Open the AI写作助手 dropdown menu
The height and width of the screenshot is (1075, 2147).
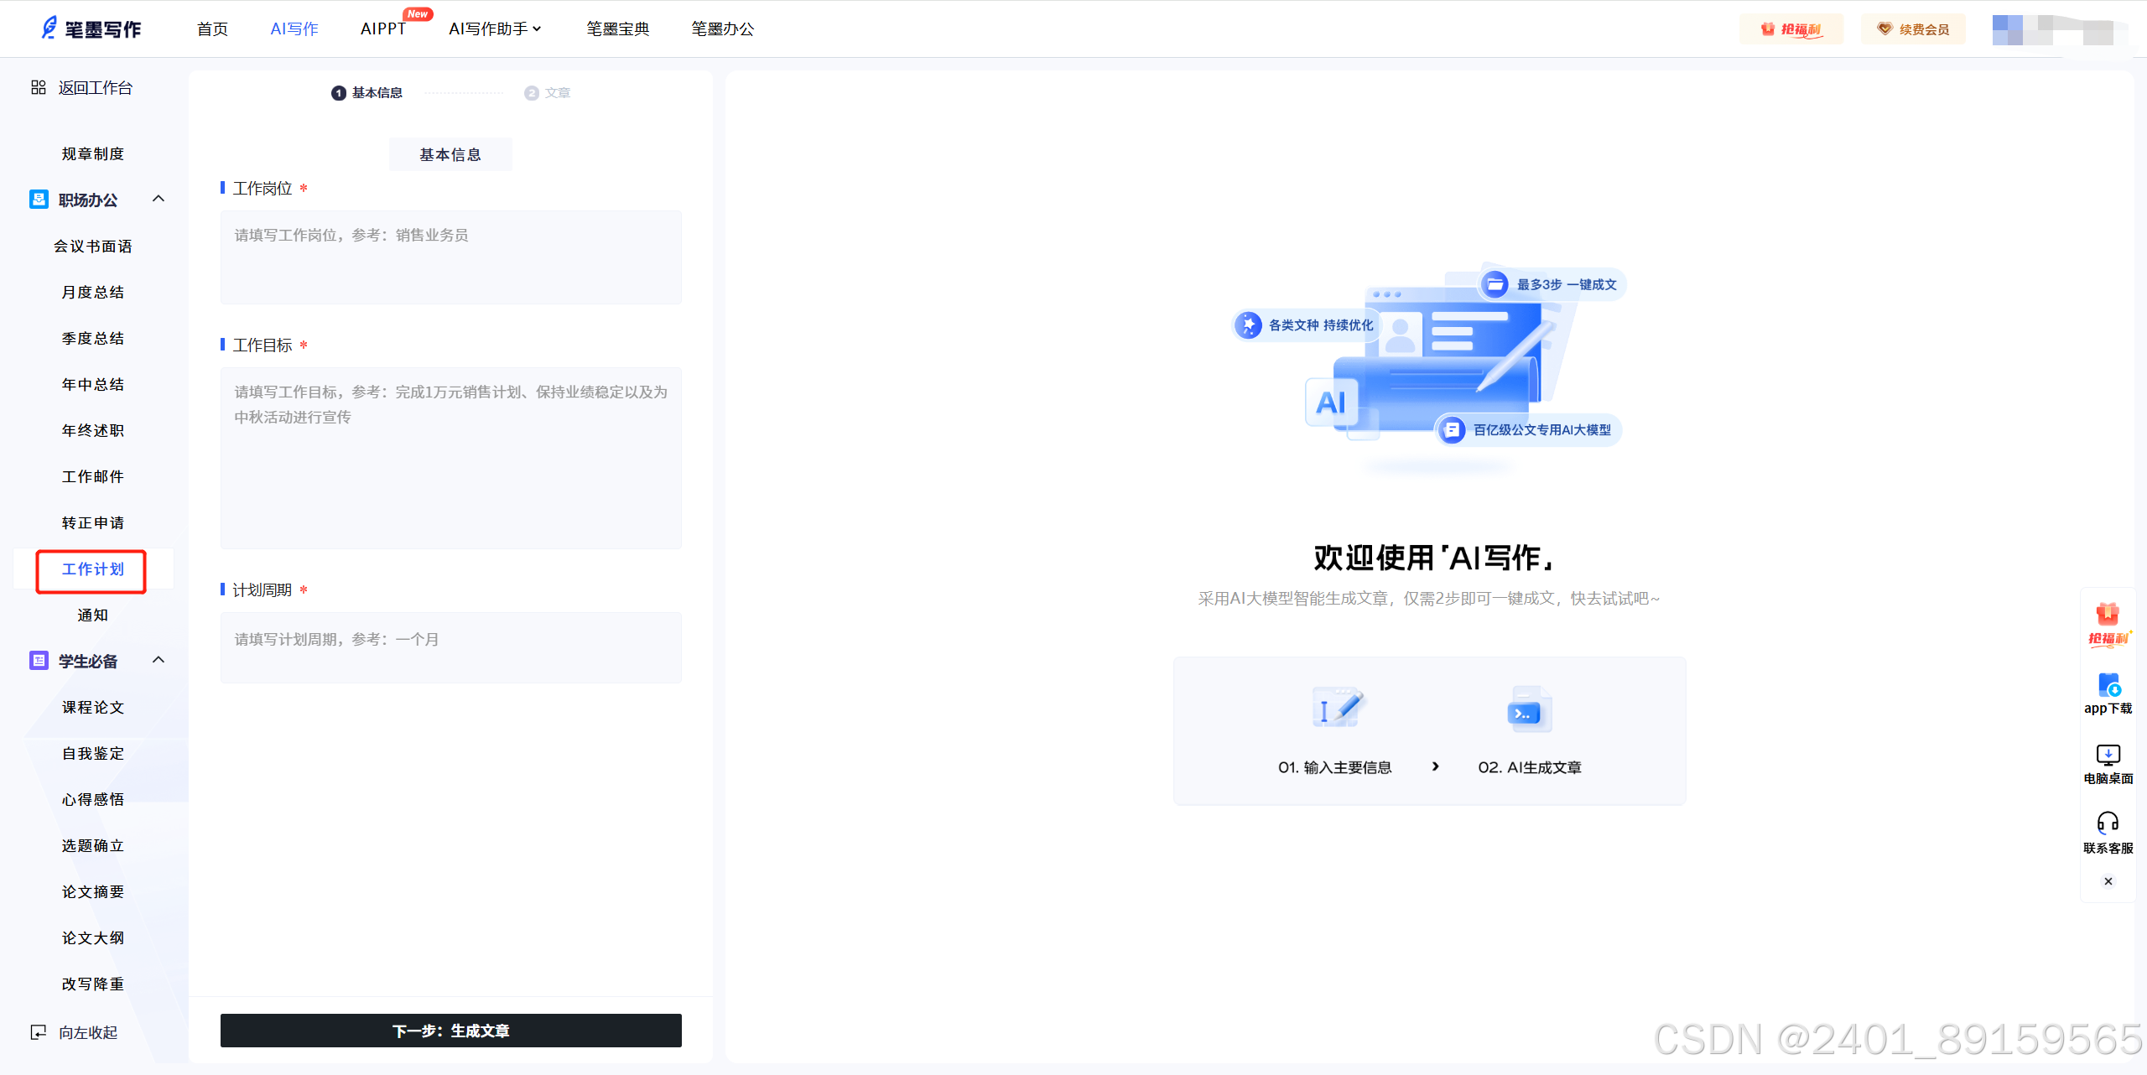coord(495,29)
